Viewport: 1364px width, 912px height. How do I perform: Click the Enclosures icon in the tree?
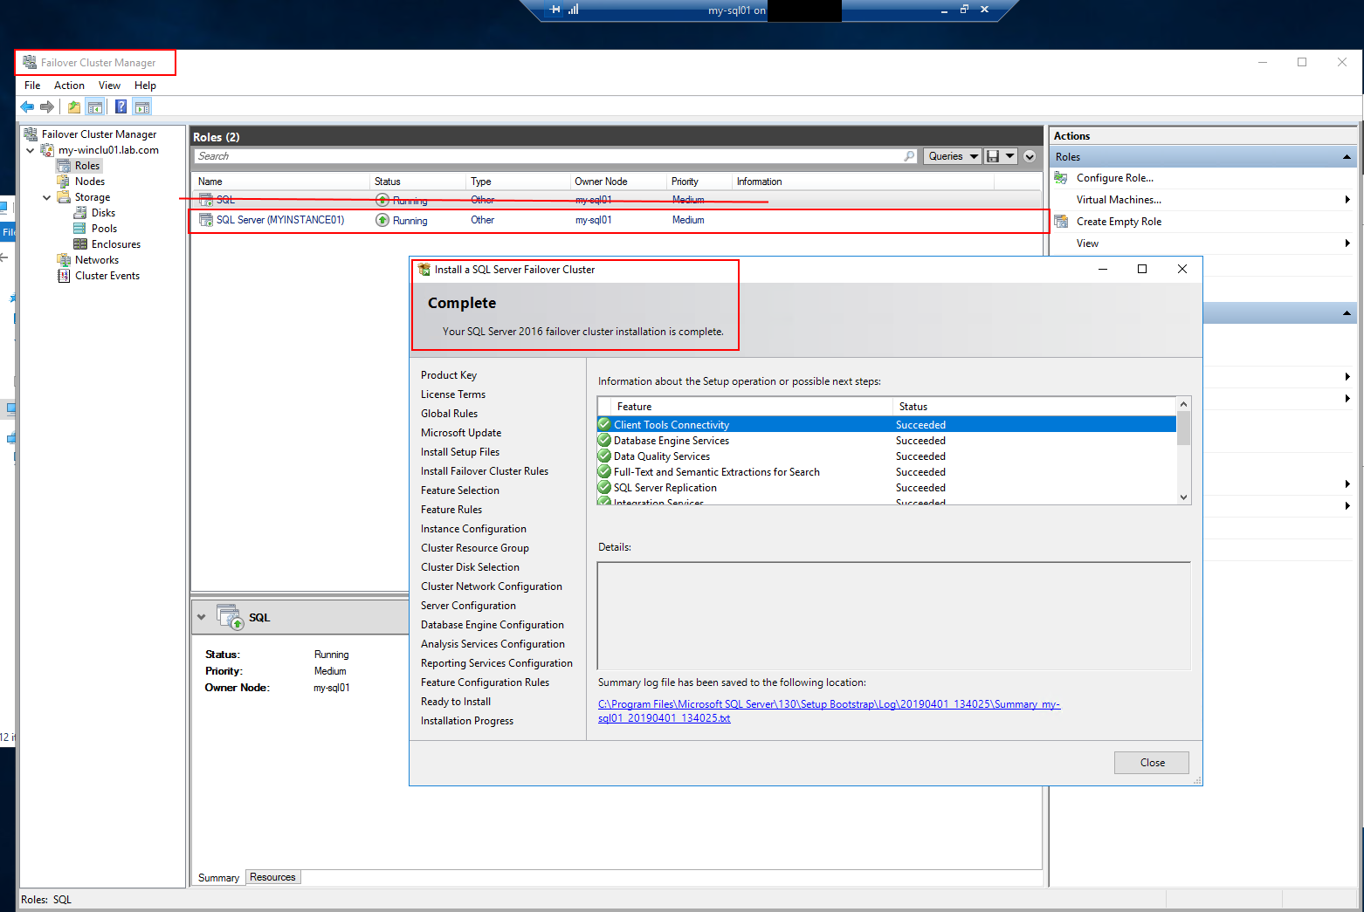(x=80, y=244)
